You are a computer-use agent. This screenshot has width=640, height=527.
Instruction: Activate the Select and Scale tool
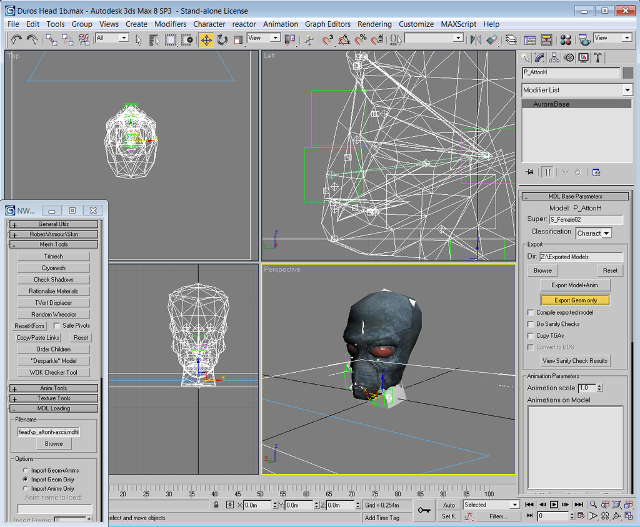(238, 39)
